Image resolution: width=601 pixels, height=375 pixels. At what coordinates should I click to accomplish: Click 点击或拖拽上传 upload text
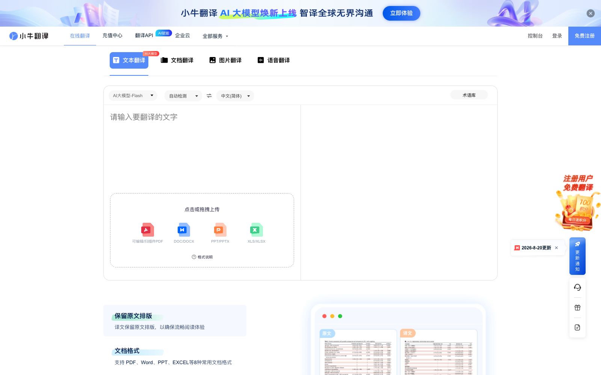pos(202,210)
